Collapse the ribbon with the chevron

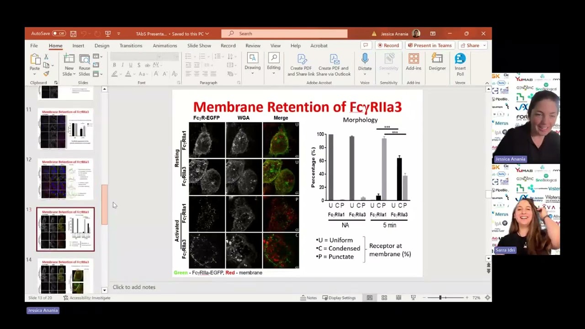(x=487, y=83)
